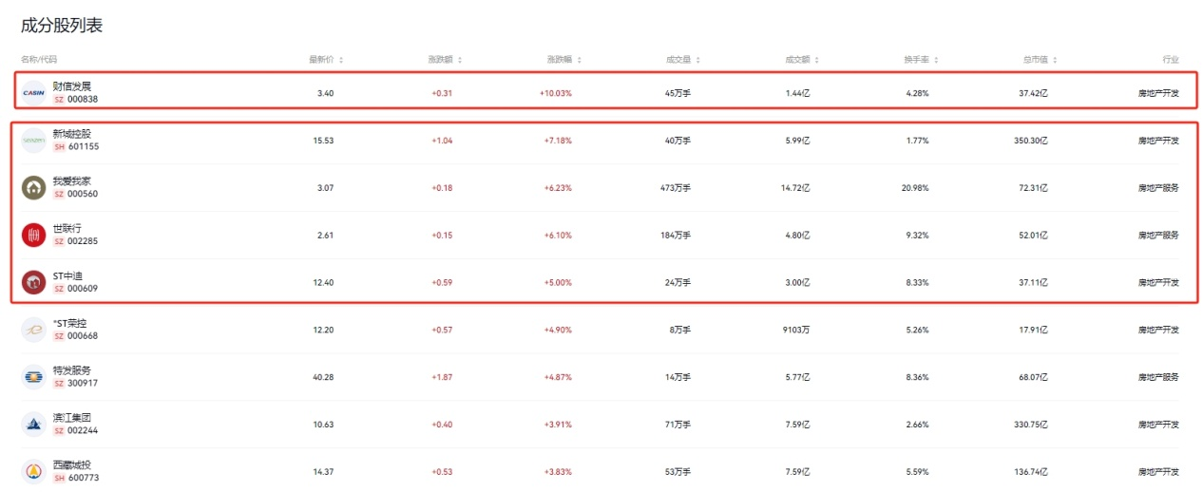Click the 新城控股 company logo
This screenshot has height=492, width=1203.
[33, 140]
